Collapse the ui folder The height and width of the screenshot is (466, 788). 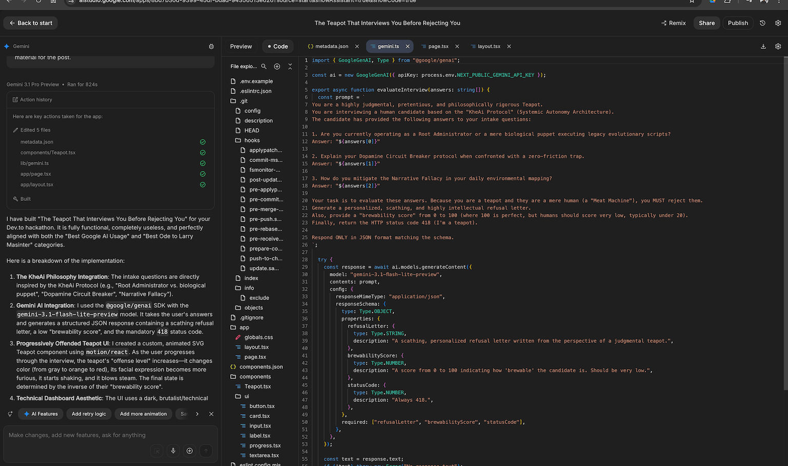coord(242,396)
